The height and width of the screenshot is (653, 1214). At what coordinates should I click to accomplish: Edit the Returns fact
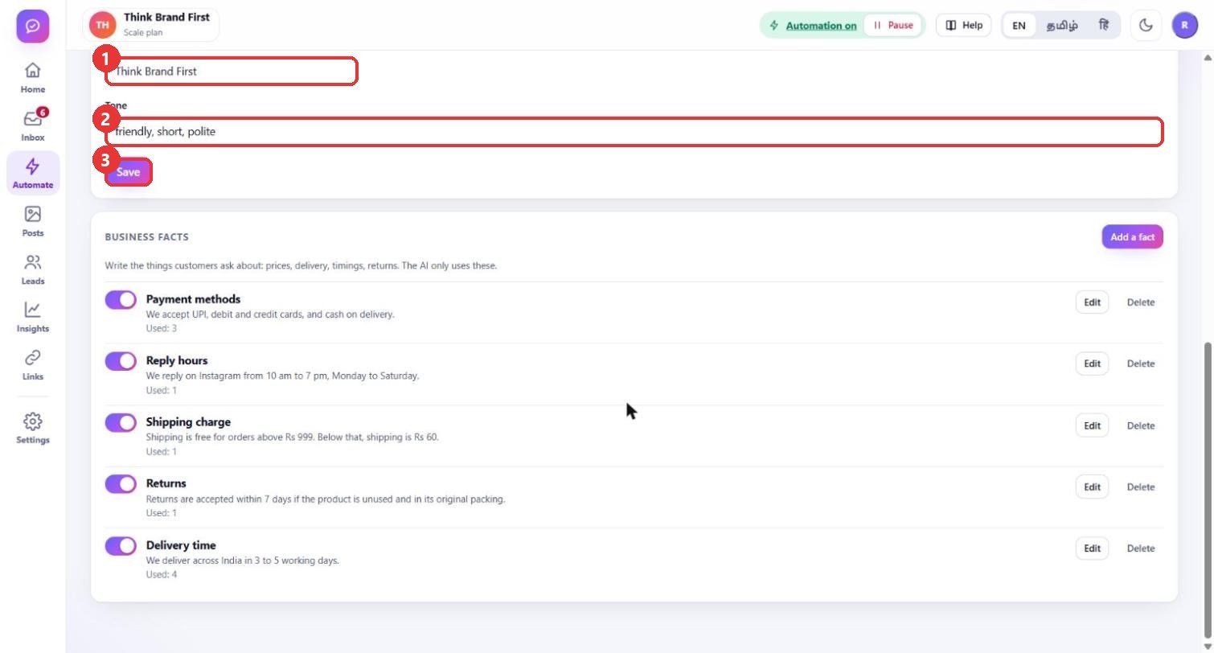coord(1092,487)
